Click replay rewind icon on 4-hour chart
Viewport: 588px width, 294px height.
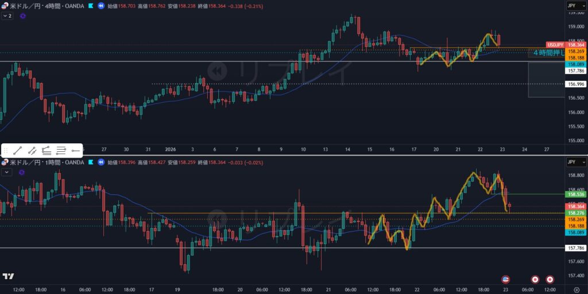tap(101, 6)
